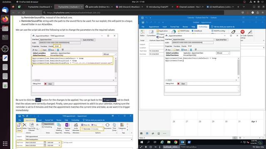Viewport: 266px width, 149px height.
Task: Click the script editor text area in OutlookSpy
Action: click(201, 68)
